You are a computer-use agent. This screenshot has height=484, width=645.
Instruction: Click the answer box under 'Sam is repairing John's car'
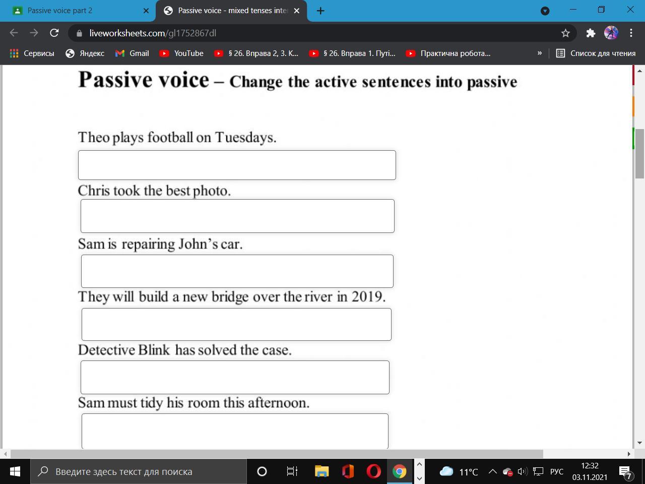pyautogui.click(x=237, y=271)
